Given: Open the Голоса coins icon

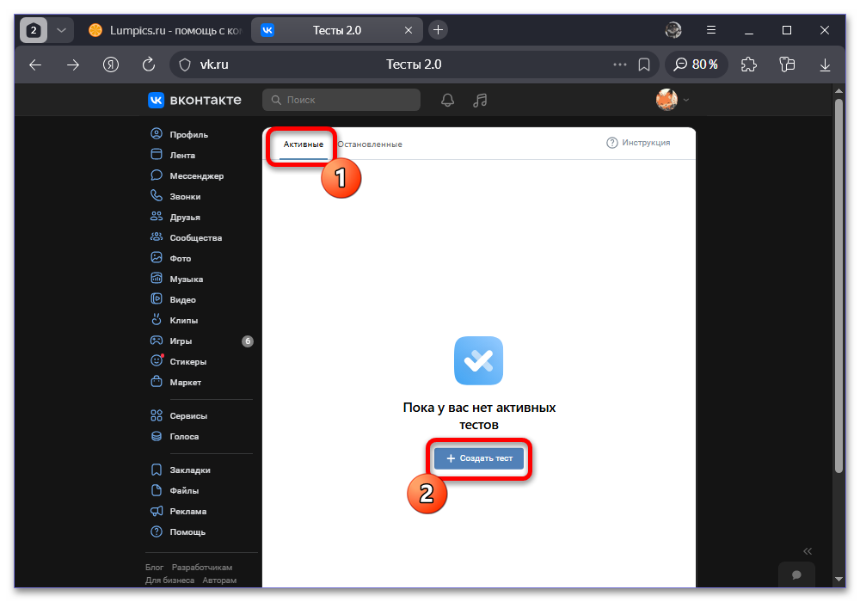Looking at the screenshot, I should [x=157, y=436].
